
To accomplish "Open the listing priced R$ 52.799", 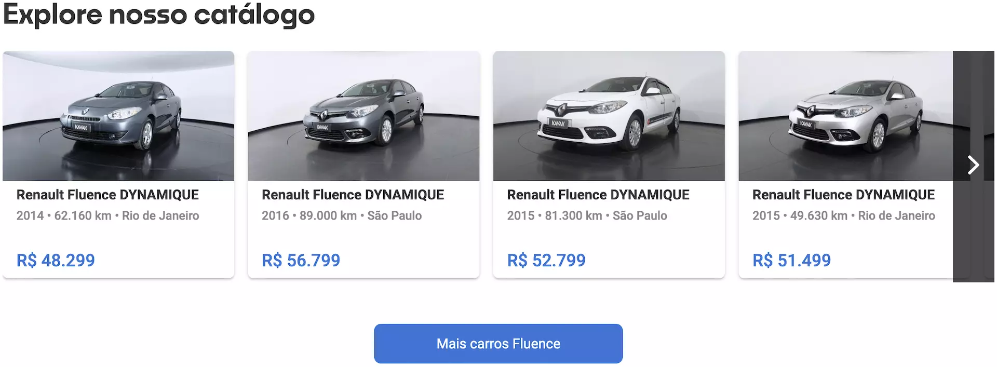I will pyautogui.click(x=546, y=260).
